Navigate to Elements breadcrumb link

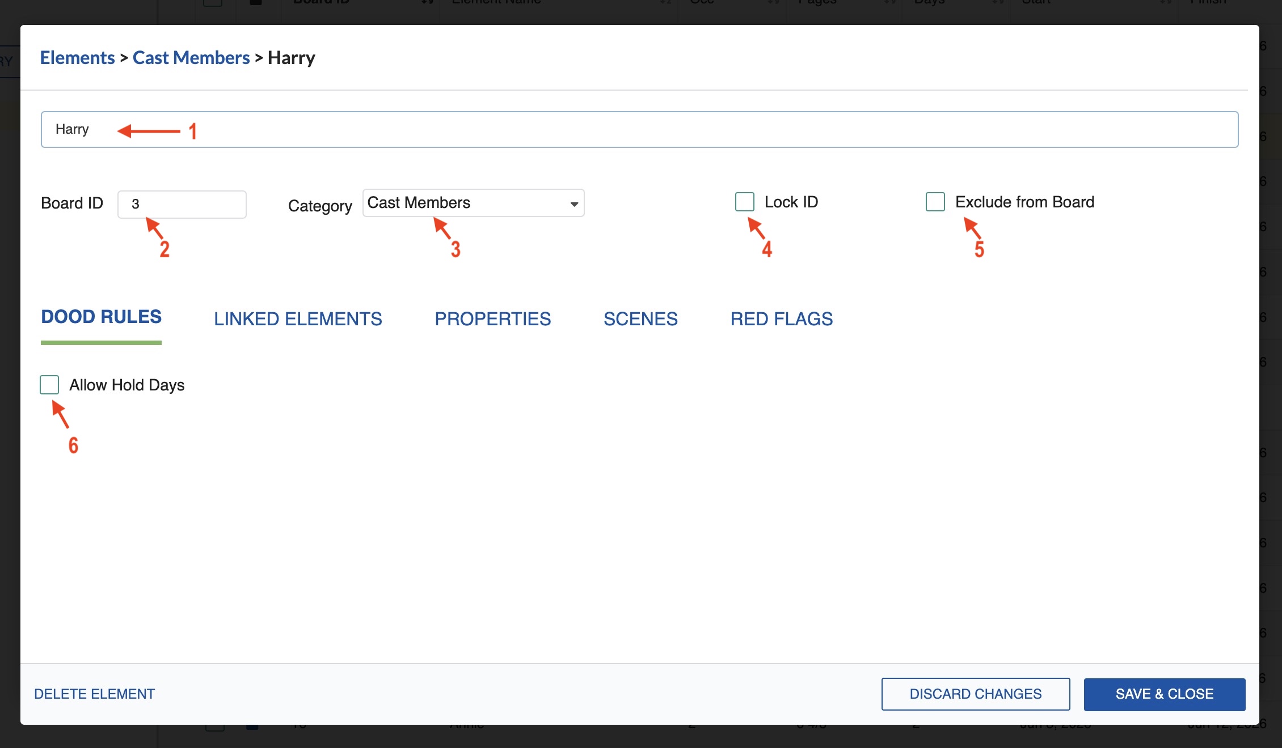click(77, 58)
